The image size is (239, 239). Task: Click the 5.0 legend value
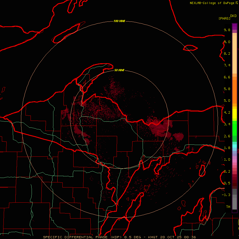tap(227, 101)
